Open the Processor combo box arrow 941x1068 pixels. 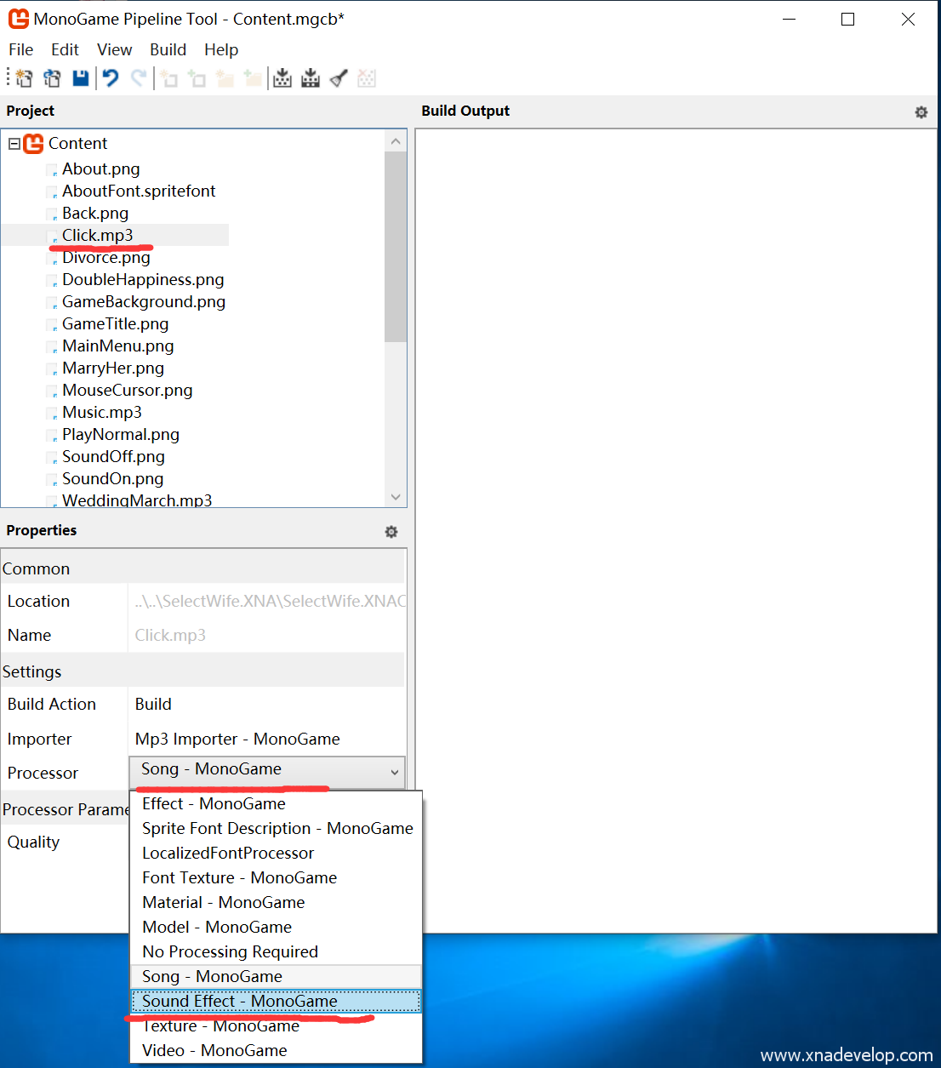(394, 772)
